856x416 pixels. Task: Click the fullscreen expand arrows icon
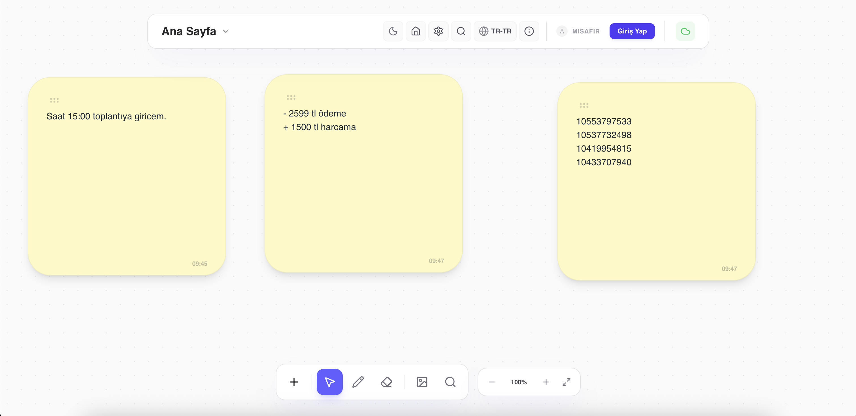pyautogui.click(x=566, y=382)
